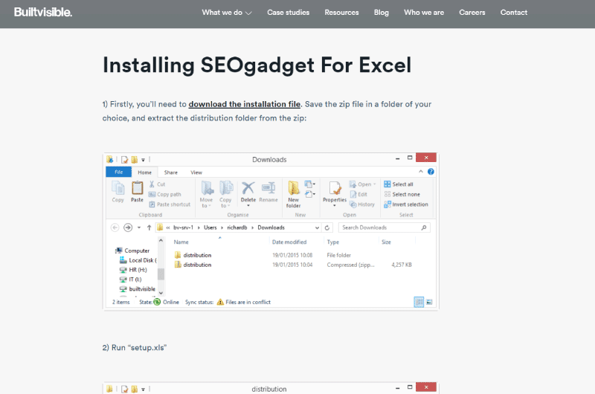
Task: Open the View ribbon tab
Action: click(x=196, y=172)
